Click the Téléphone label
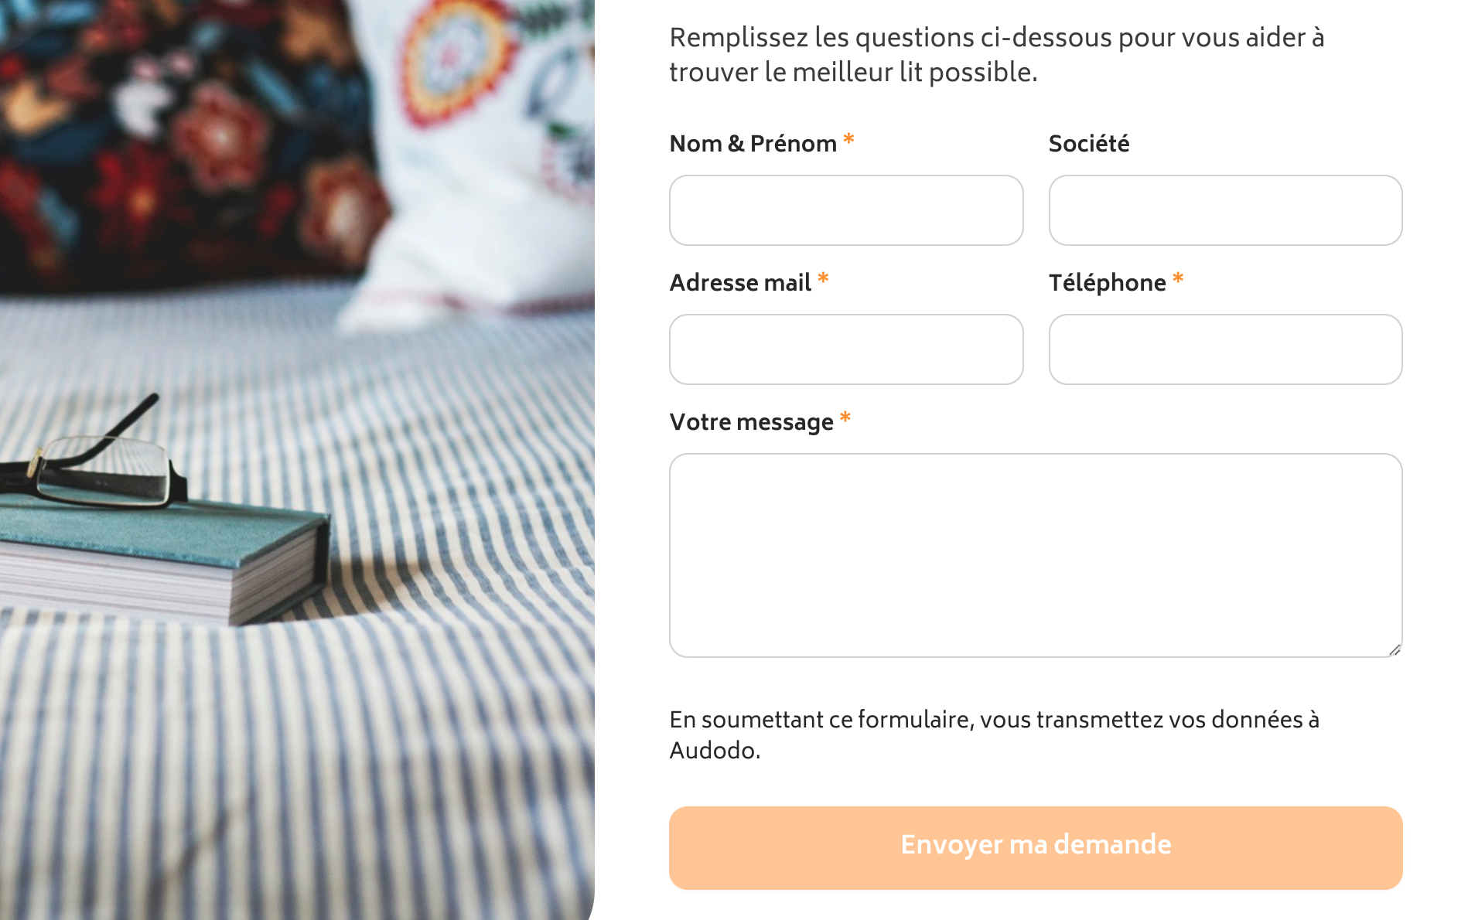The height and width of the screenshot is (920, 1468). (1107, 283)
